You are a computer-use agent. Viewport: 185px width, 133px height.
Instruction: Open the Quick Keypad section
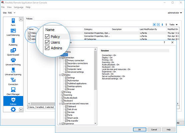coord(13,52)
